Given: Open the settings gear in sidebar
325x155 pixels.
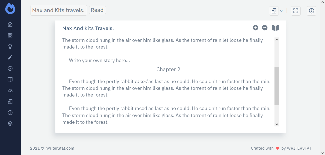Looking at the screenshot, I should click(x=10, y=124).
